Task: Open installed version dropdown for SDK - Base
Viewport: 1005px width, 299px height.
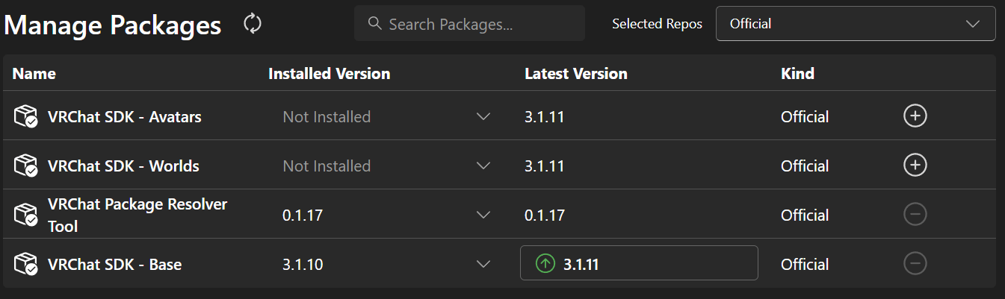Action: click(x=483, y=264)
